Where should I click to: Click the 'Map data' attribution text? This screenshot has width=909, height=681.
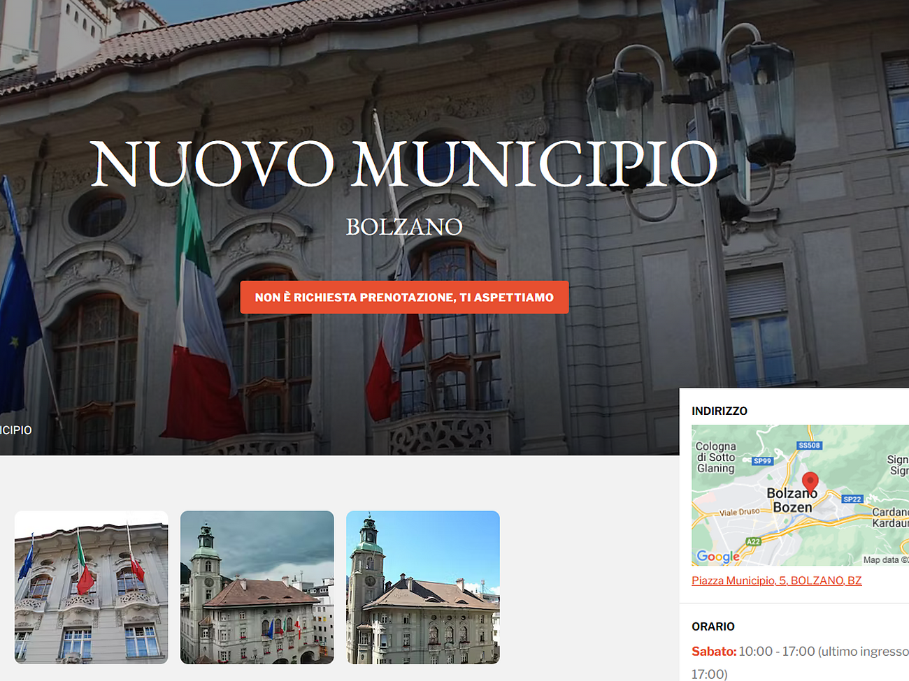tap(884, 559)
